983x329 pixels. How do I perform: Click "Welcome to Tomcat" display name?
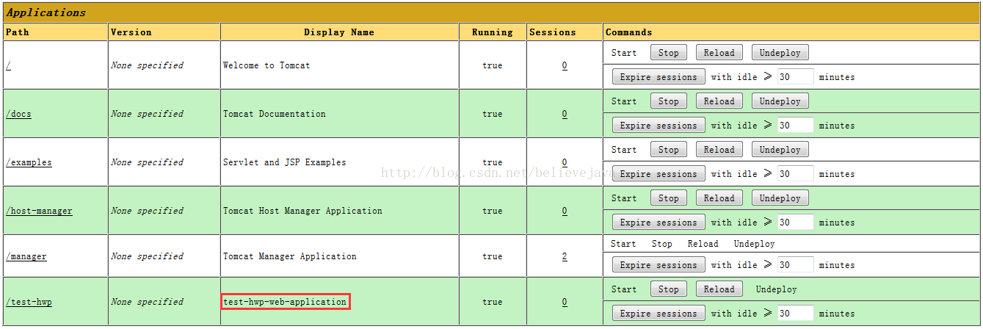[266, 65]
